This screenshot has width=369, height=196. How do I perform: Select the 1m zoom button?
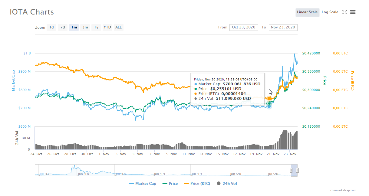[x=74, y=27]
